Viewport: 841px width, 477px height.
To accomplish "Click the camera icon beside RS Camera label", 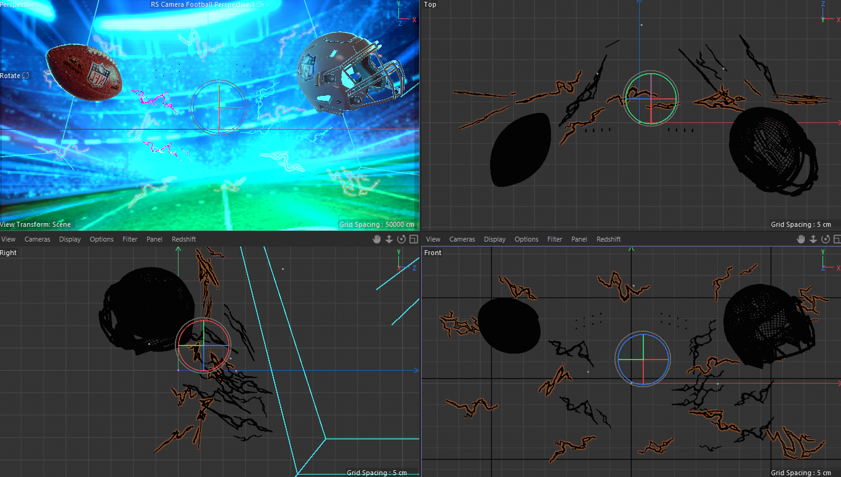I will [x=260, y=4].
